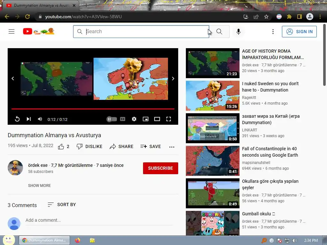327x245 pixels.
Task: Mute the video volume
Action: [40, 119]
